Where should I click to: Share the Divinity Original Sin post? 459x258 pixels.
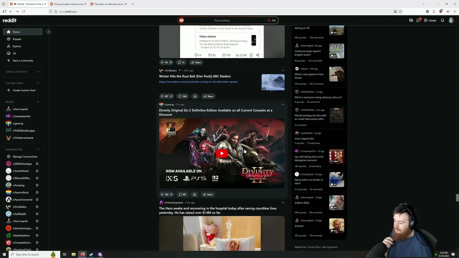click(208, 195)
